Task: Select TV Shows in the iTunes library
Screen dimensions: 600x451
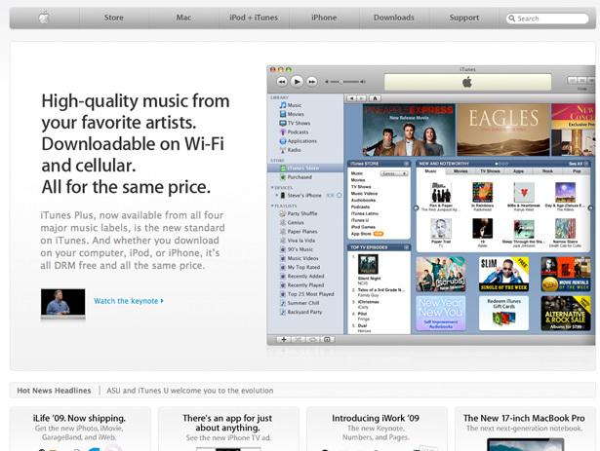Action: 295,123
